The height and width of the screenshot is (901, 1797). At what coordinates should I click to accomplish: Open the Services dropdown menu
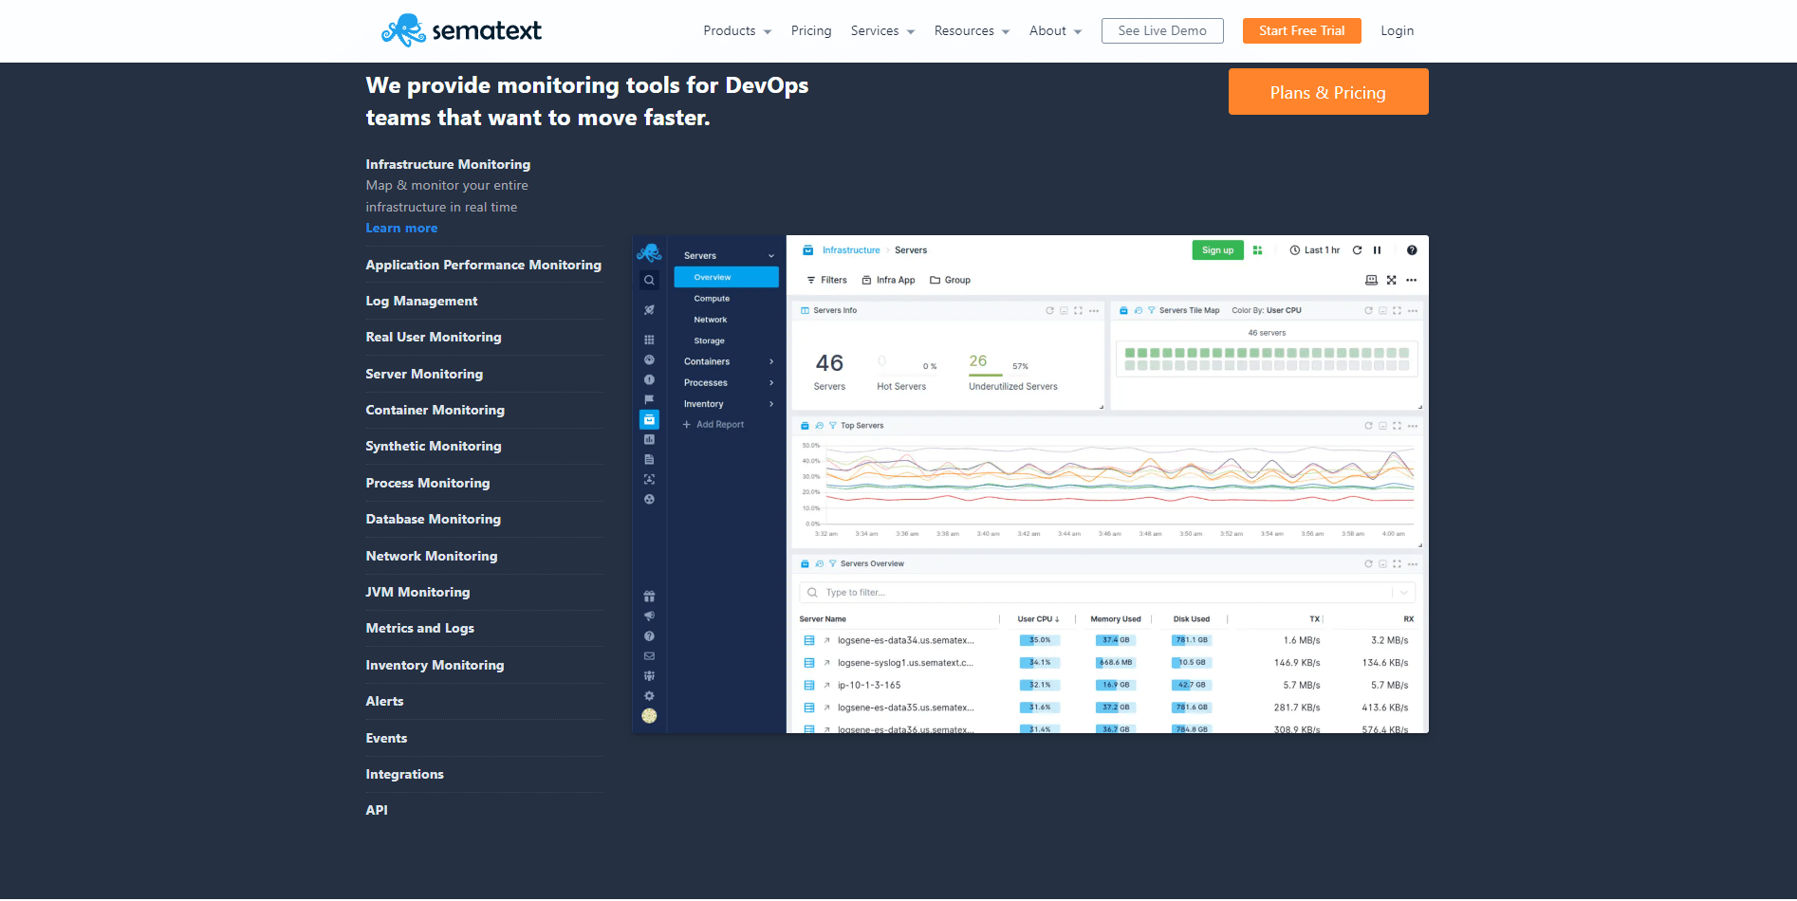882,30
